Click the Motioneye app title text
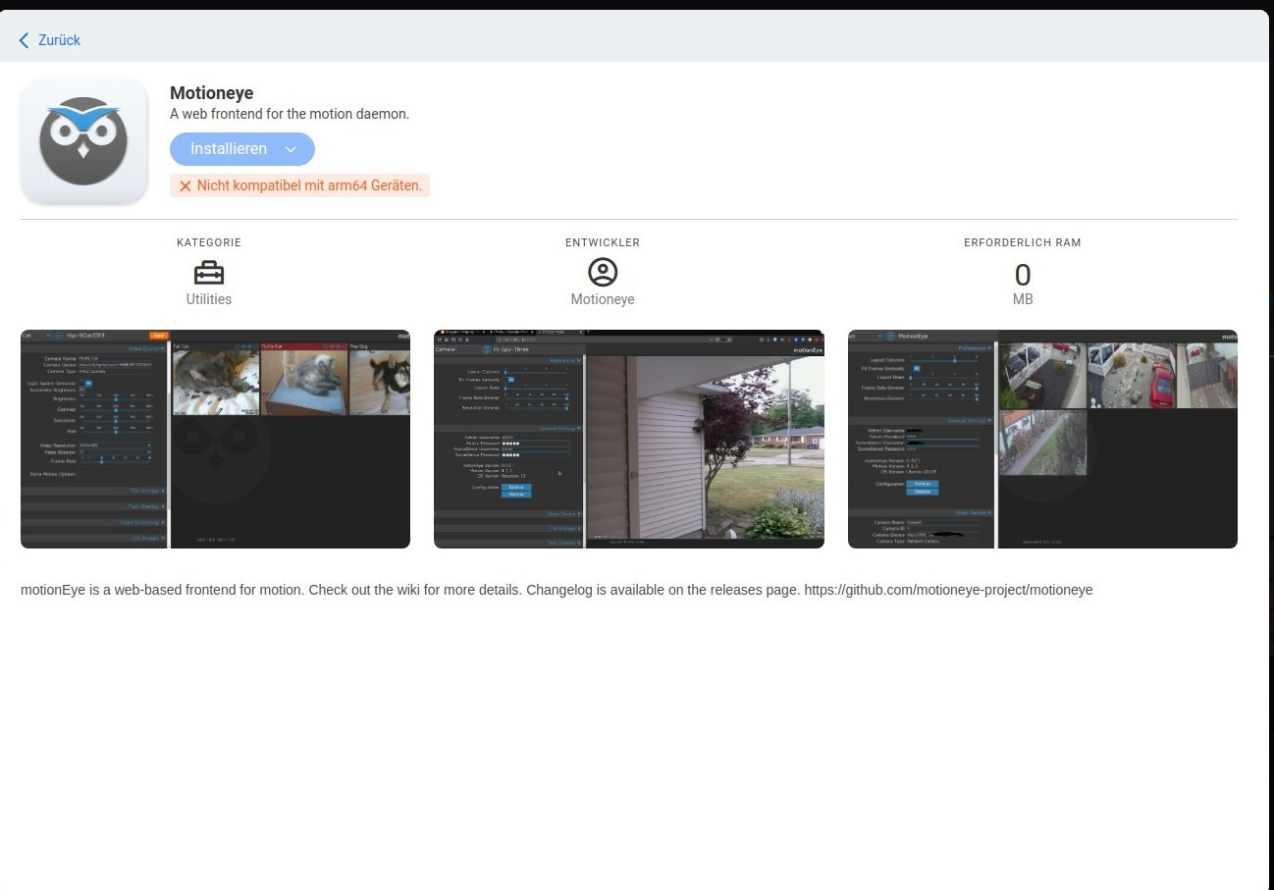 (x=212, y=93)
